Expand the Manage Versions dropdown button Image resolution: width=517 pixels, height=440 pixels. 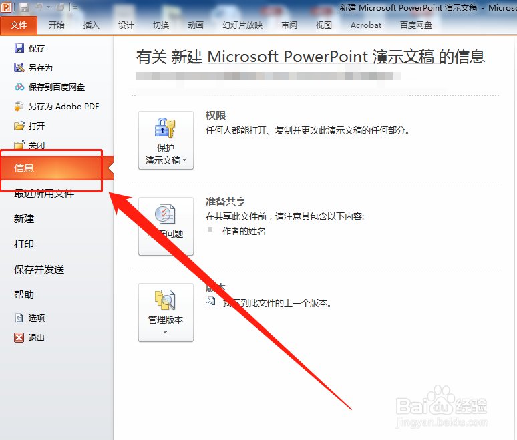point(166,312)
